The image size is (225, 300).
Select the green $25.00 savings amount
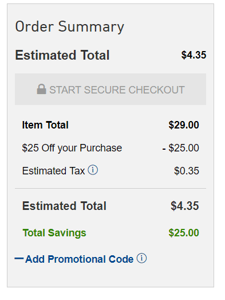point(184,233)
